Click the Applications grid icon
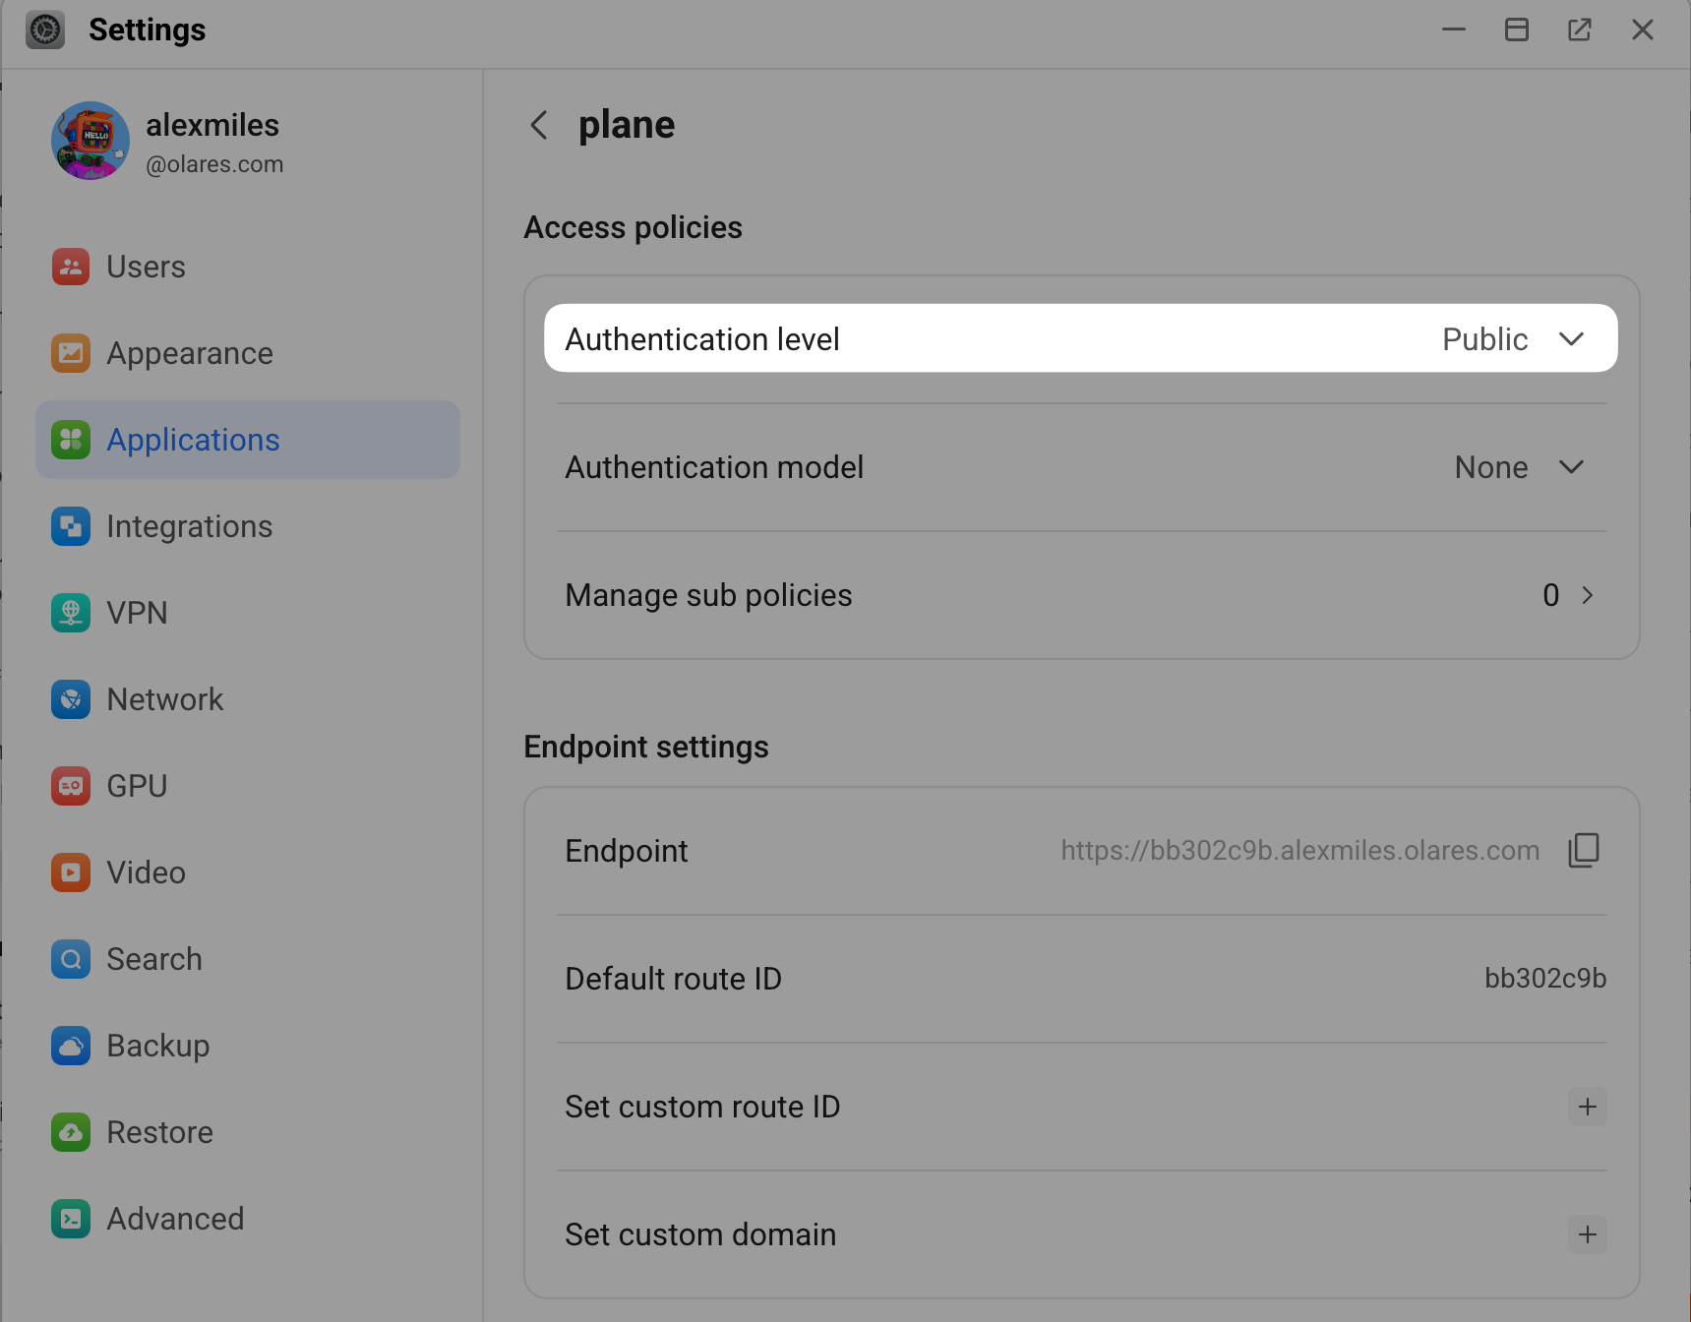 (x=70, y=440)
